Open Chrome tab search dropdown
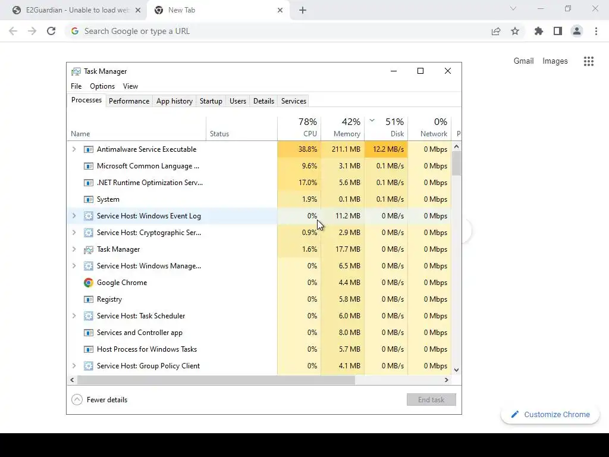 pos(513,8)
